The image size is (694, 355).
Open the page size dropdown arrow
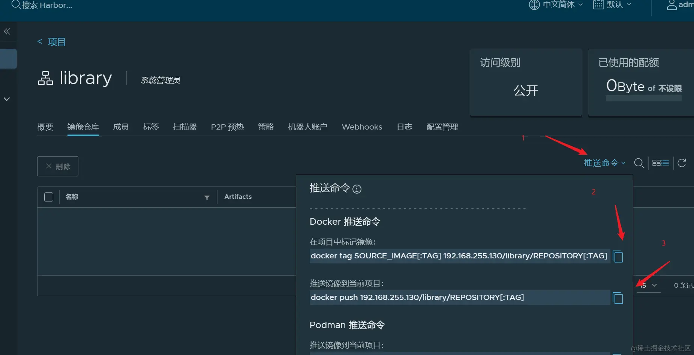[655, 285]
